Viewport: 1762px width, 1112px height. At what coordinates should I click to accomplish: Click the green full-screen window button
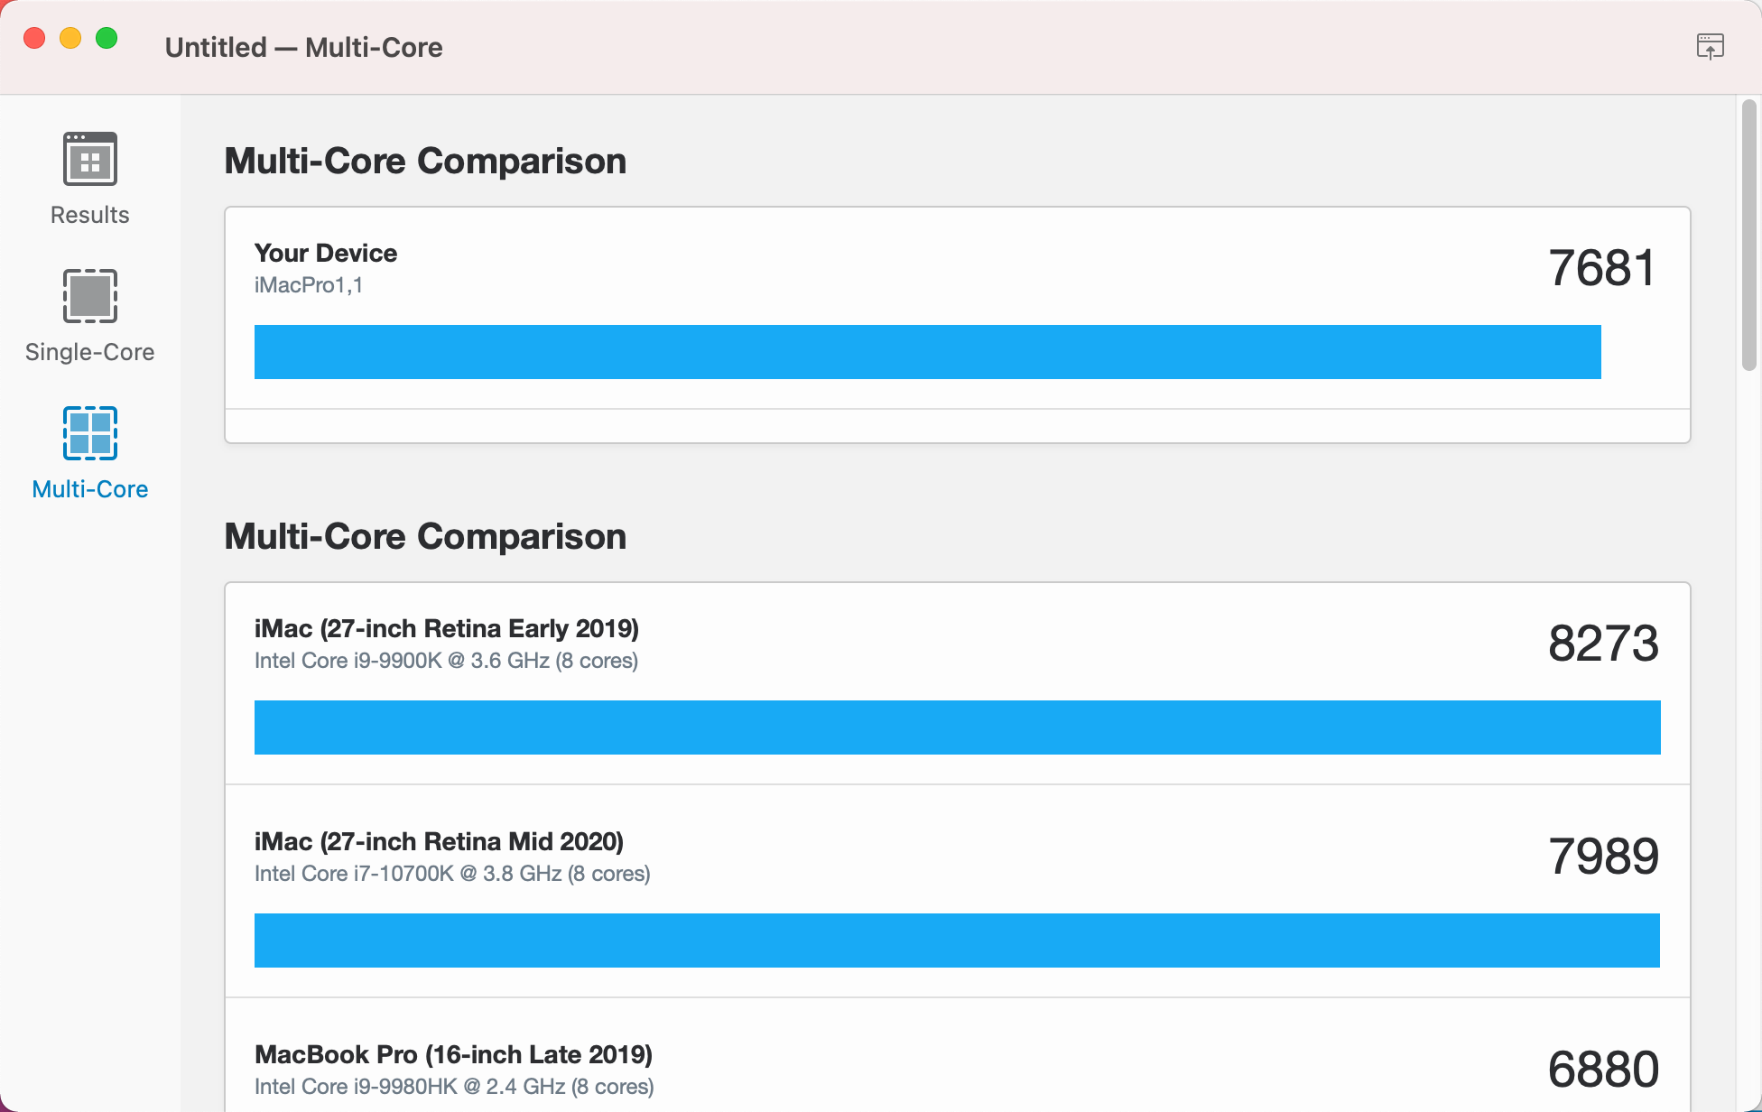point(107,38)
